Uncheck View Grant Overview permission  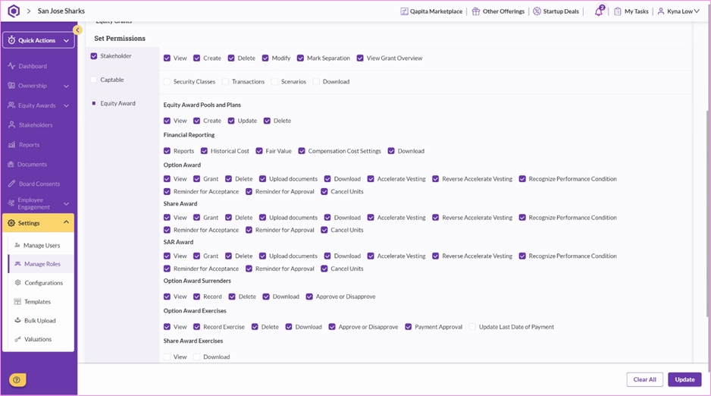(360, 58)
